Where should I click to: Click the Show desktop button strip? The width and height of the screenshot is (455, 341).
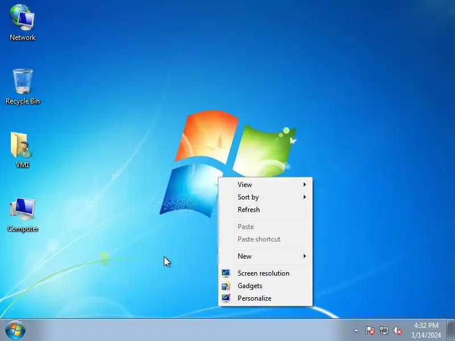(450, 330)
